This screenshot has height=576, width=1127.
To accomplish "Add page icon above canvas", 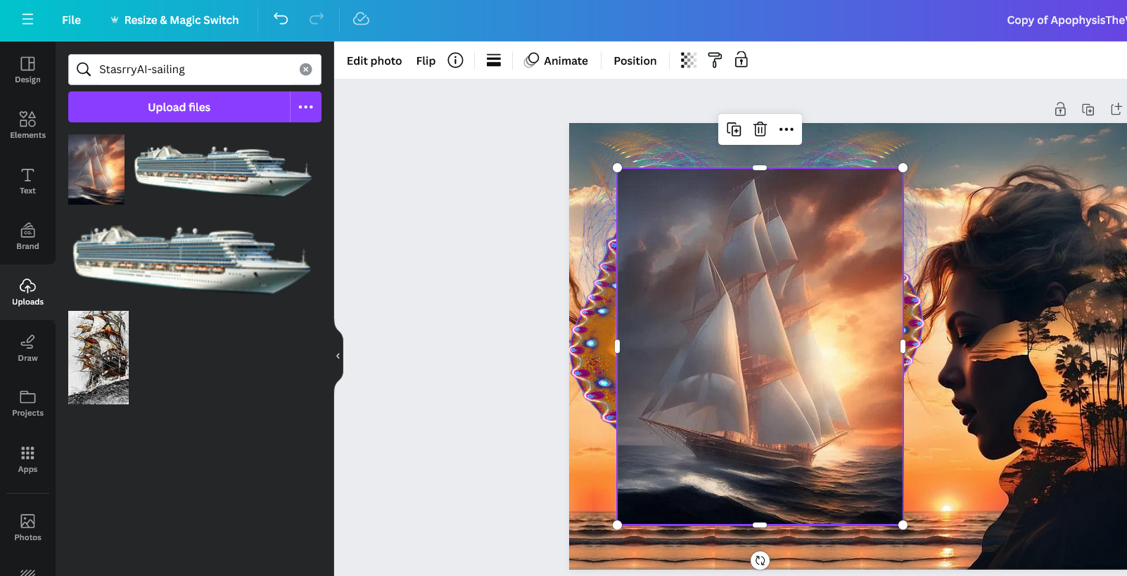I will point(1116,109).
